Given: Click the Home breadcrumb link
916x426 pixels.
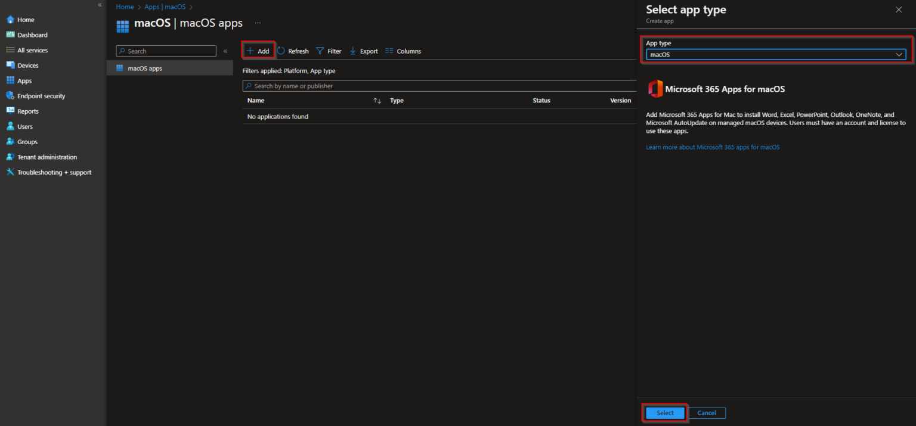Looking at the screenshot, I should (125, 7).
